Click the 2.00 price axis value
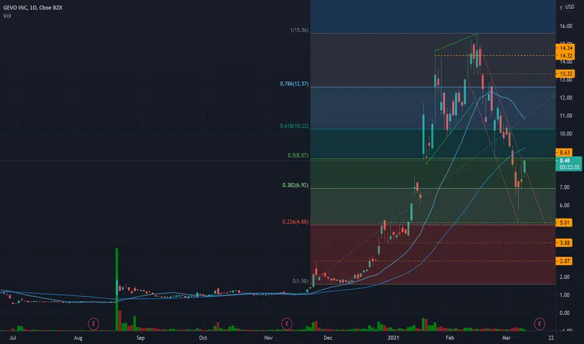 click(565, 277)
